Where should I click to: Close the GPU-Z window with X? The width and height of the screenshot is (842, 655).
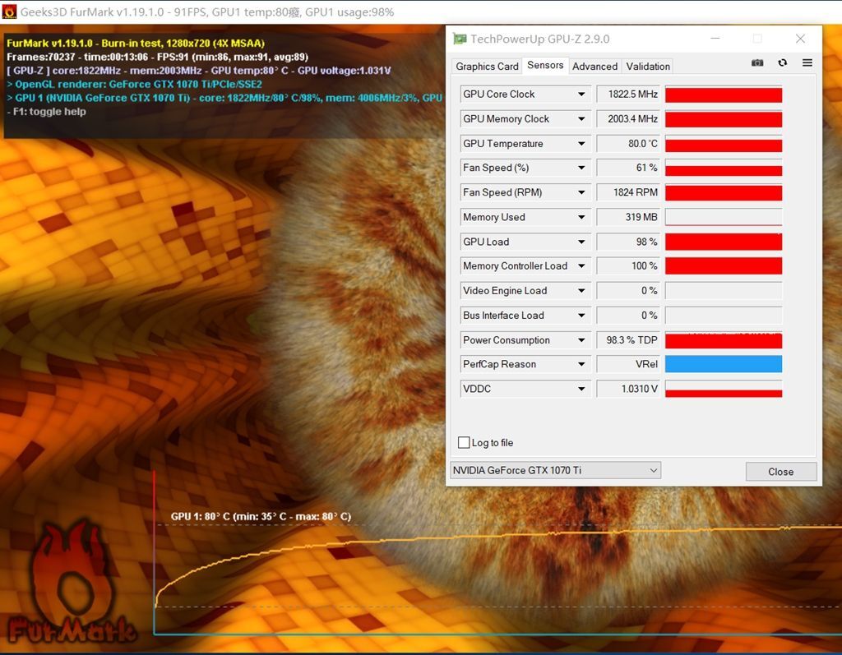coord(800,39)
